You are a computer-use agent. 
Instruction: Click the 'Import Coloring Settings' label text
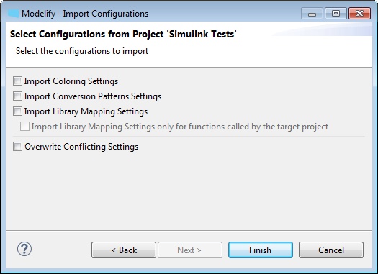coord(71,81)
